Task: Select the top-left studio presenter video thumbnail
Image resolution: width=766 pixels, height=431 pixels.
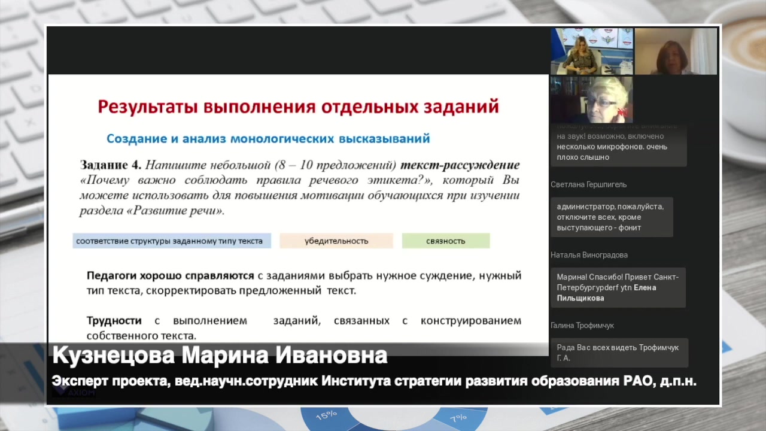Action: point(592,51)
